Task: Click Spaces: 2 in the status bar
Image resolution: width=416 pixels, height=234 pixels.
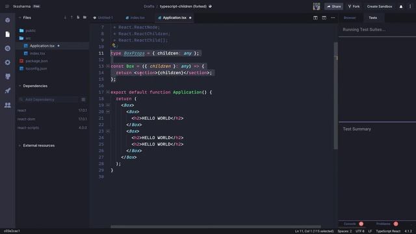Action: point(344,231)
